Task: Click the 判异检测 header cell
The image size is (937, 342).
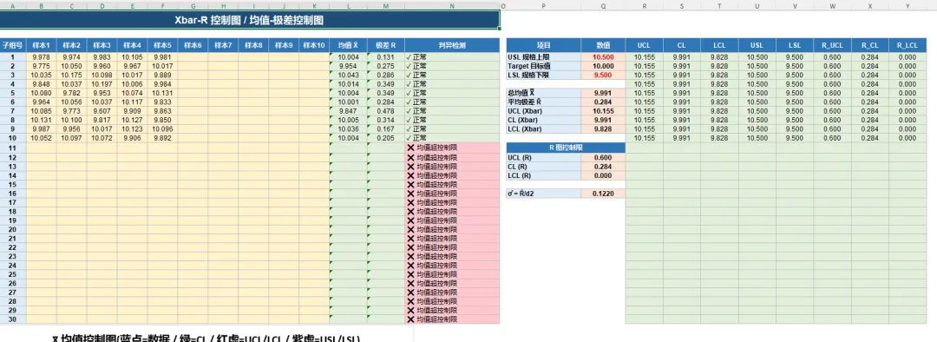Action: [x=452, y=45]
